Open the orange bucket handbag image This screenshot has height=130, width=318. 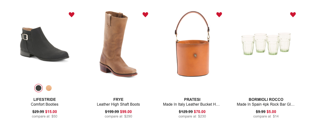point(192,44)
